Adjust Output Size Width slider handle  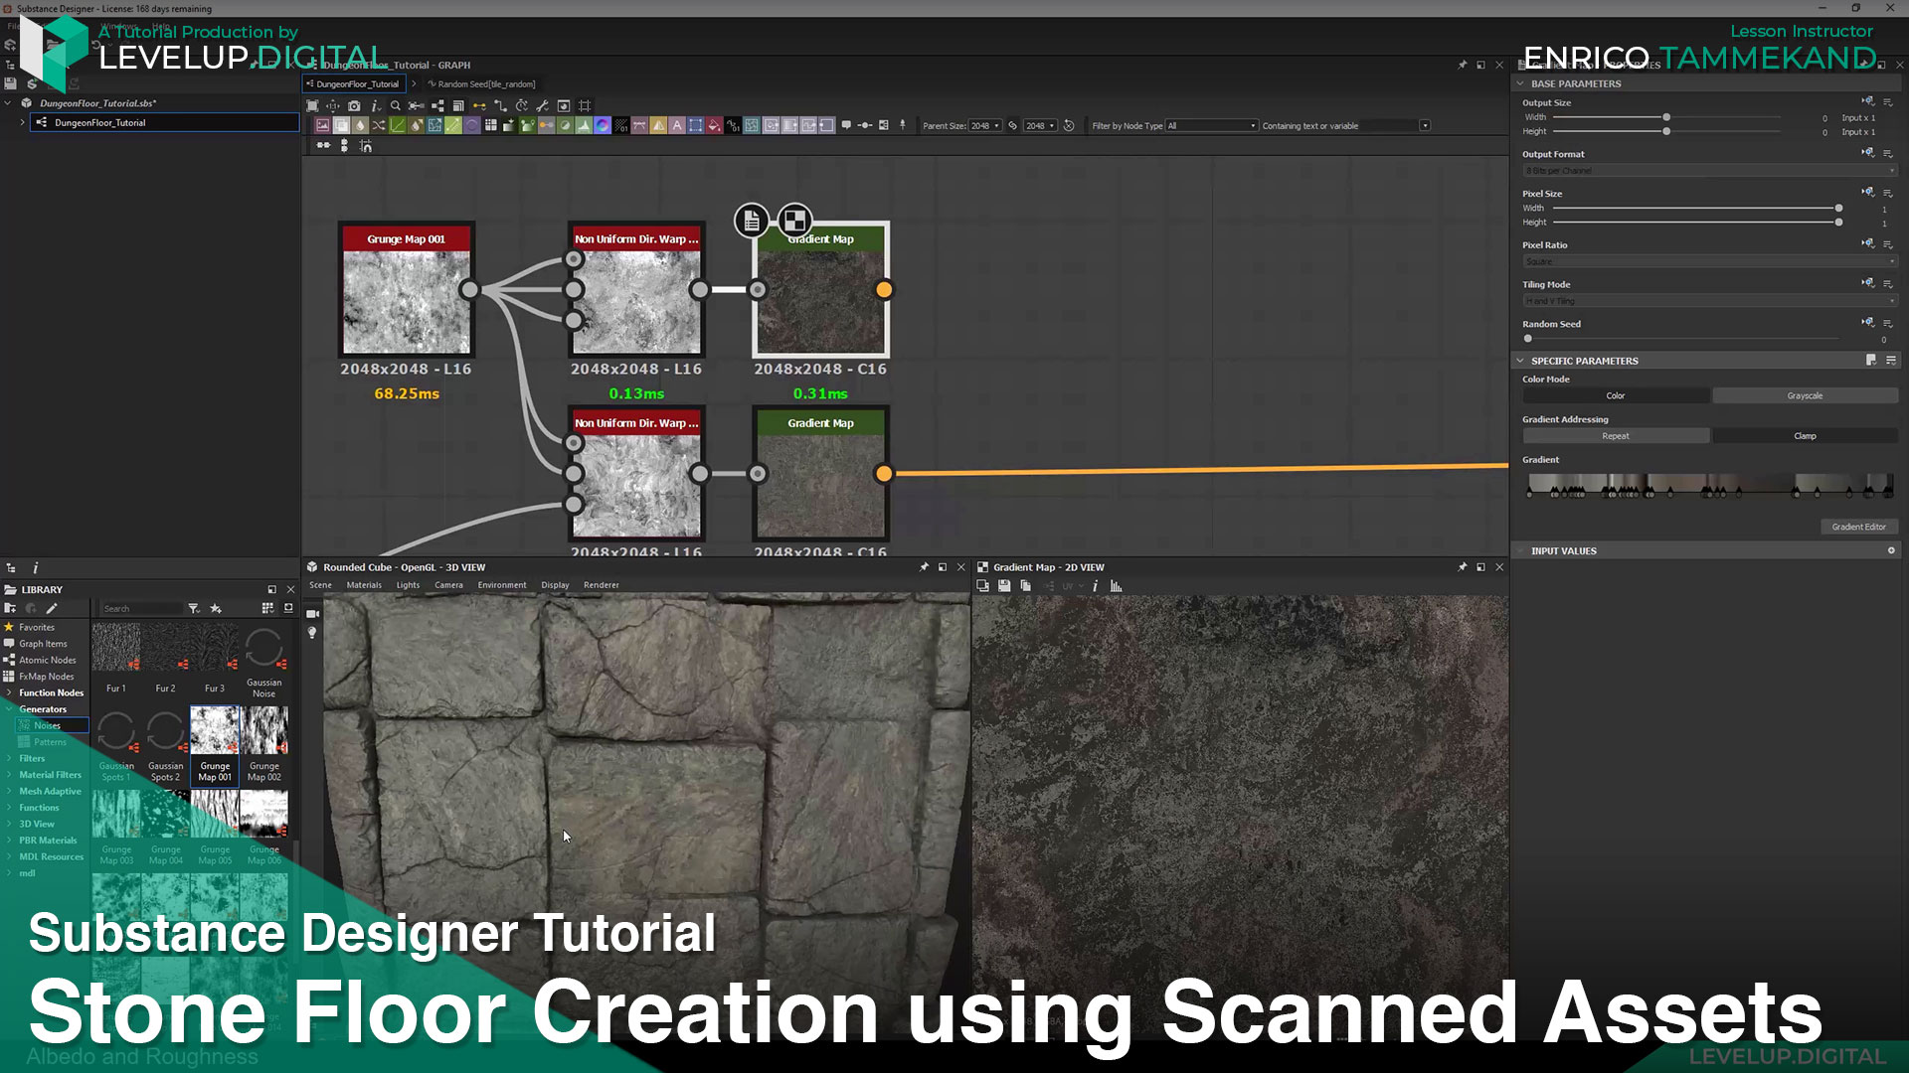tap(1666, 117)
